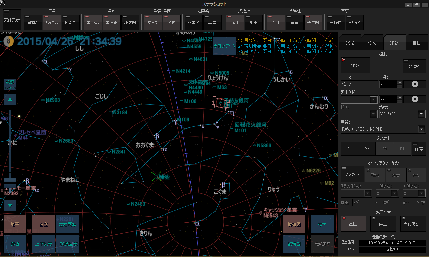This screenshot has height=257, width=429.
Task: Switch to the 自動 tab
Action: click(x=416, y=43)
